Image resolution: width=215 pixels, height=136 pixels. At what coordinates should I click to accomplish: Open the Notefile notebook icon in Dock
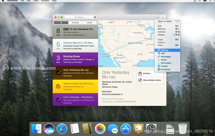point(87,128)
